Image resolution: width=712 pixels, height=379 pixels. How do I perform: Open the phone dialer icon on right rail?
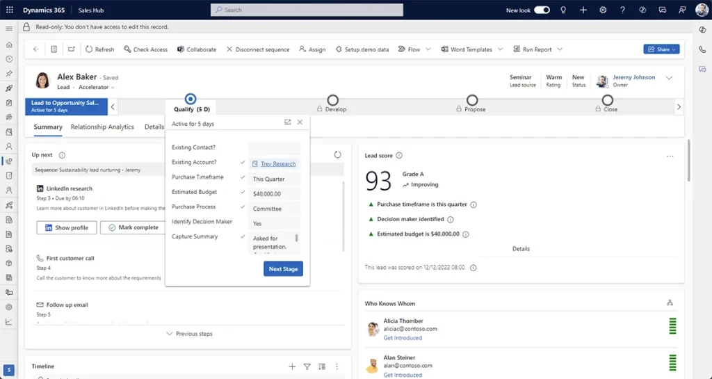(702, 49)
